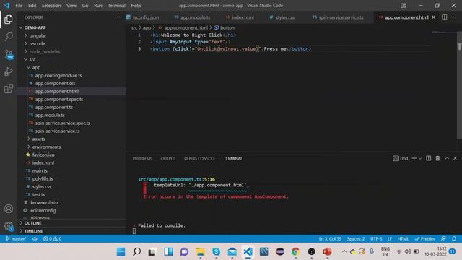Click the Prettier status bar item

click(424, 238)
